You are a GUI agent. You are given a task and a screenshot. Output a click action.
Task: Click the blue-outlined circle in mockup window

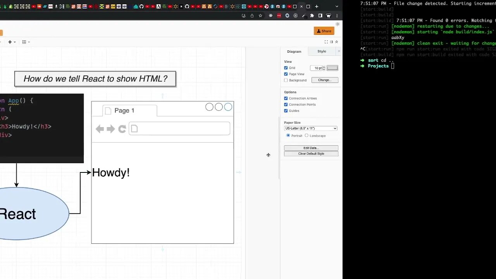(228, 107)
